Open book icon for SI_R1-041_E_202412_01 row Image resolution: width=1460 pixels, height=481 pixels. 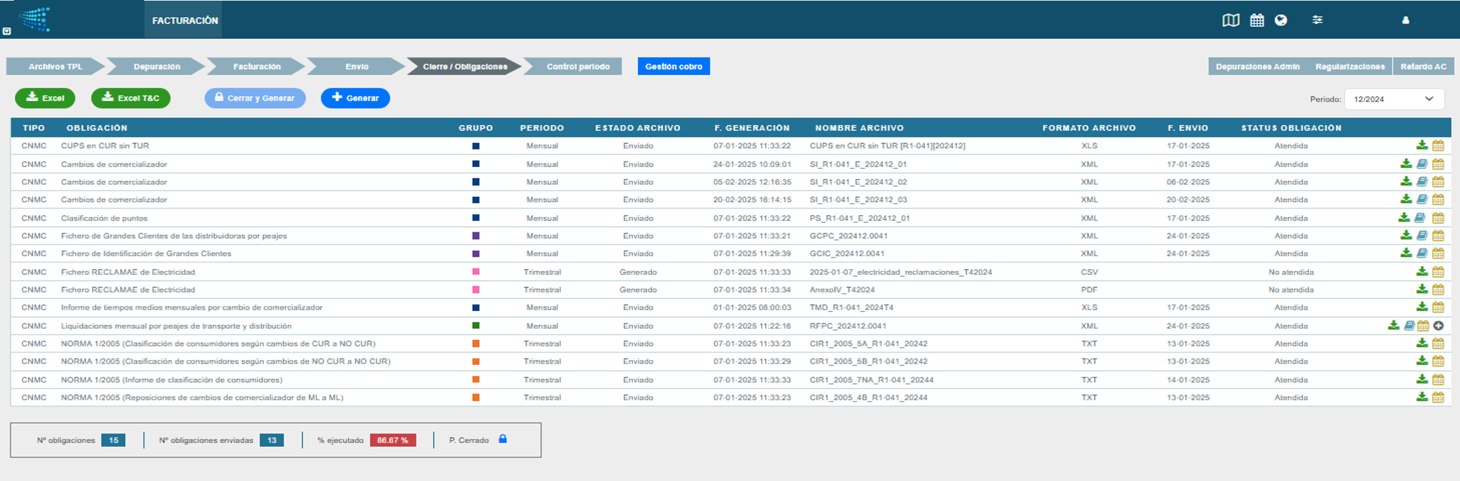(1422, 164)
